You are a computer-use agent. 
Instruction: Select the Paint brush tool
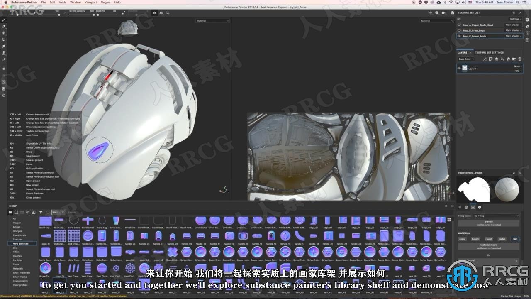point(4,20)
